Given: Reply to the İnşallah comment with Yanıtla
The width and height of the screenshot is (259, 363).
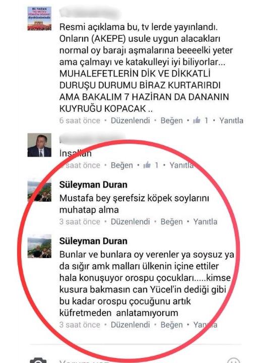Looking at the screenshot, I should (x=181, y=165).
